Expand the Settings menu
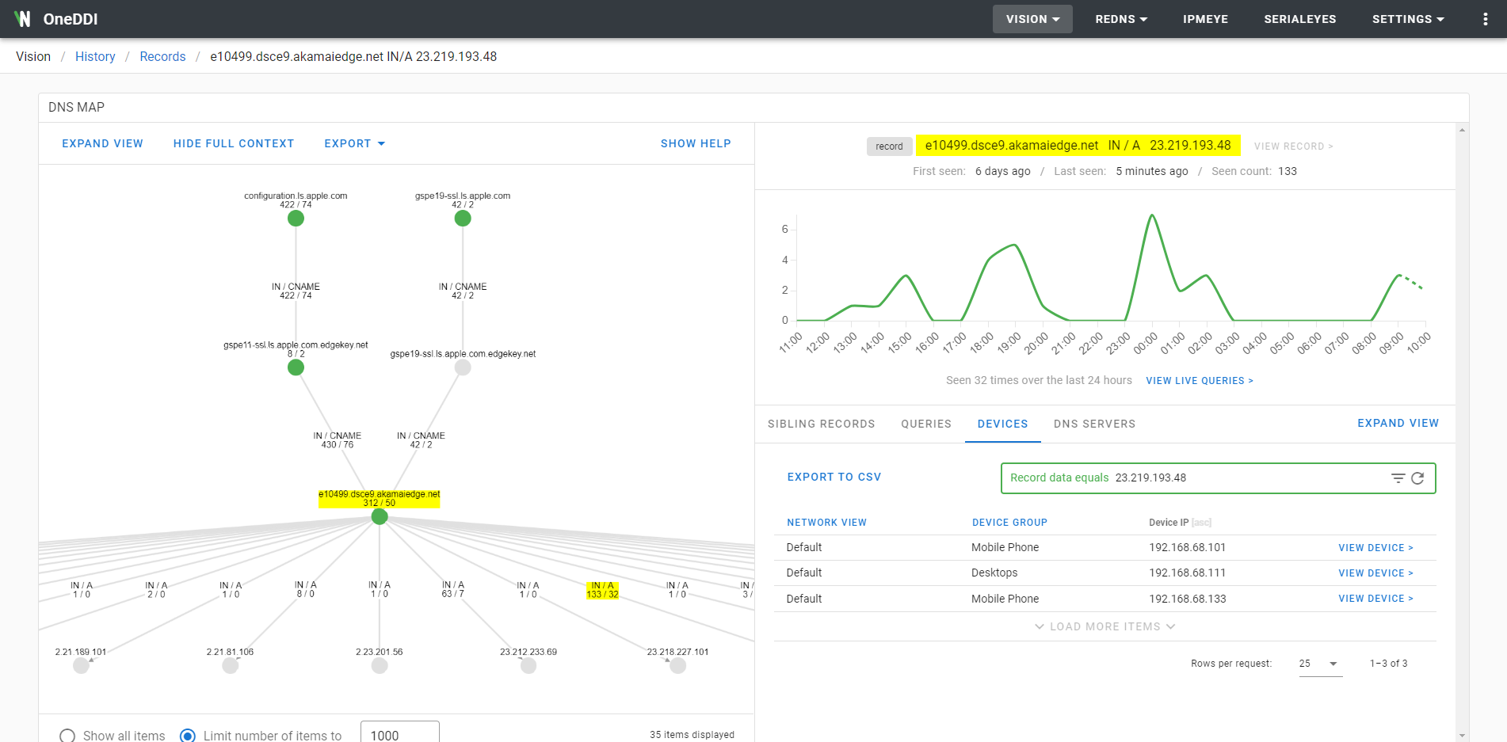 [1407, 19]
